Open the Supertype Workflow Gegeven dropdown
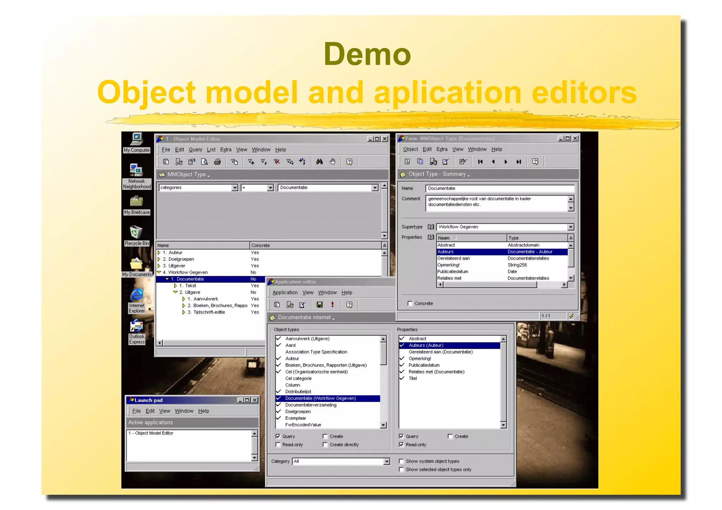The width and height of the screenshot is (722, 510). point(571,227)
